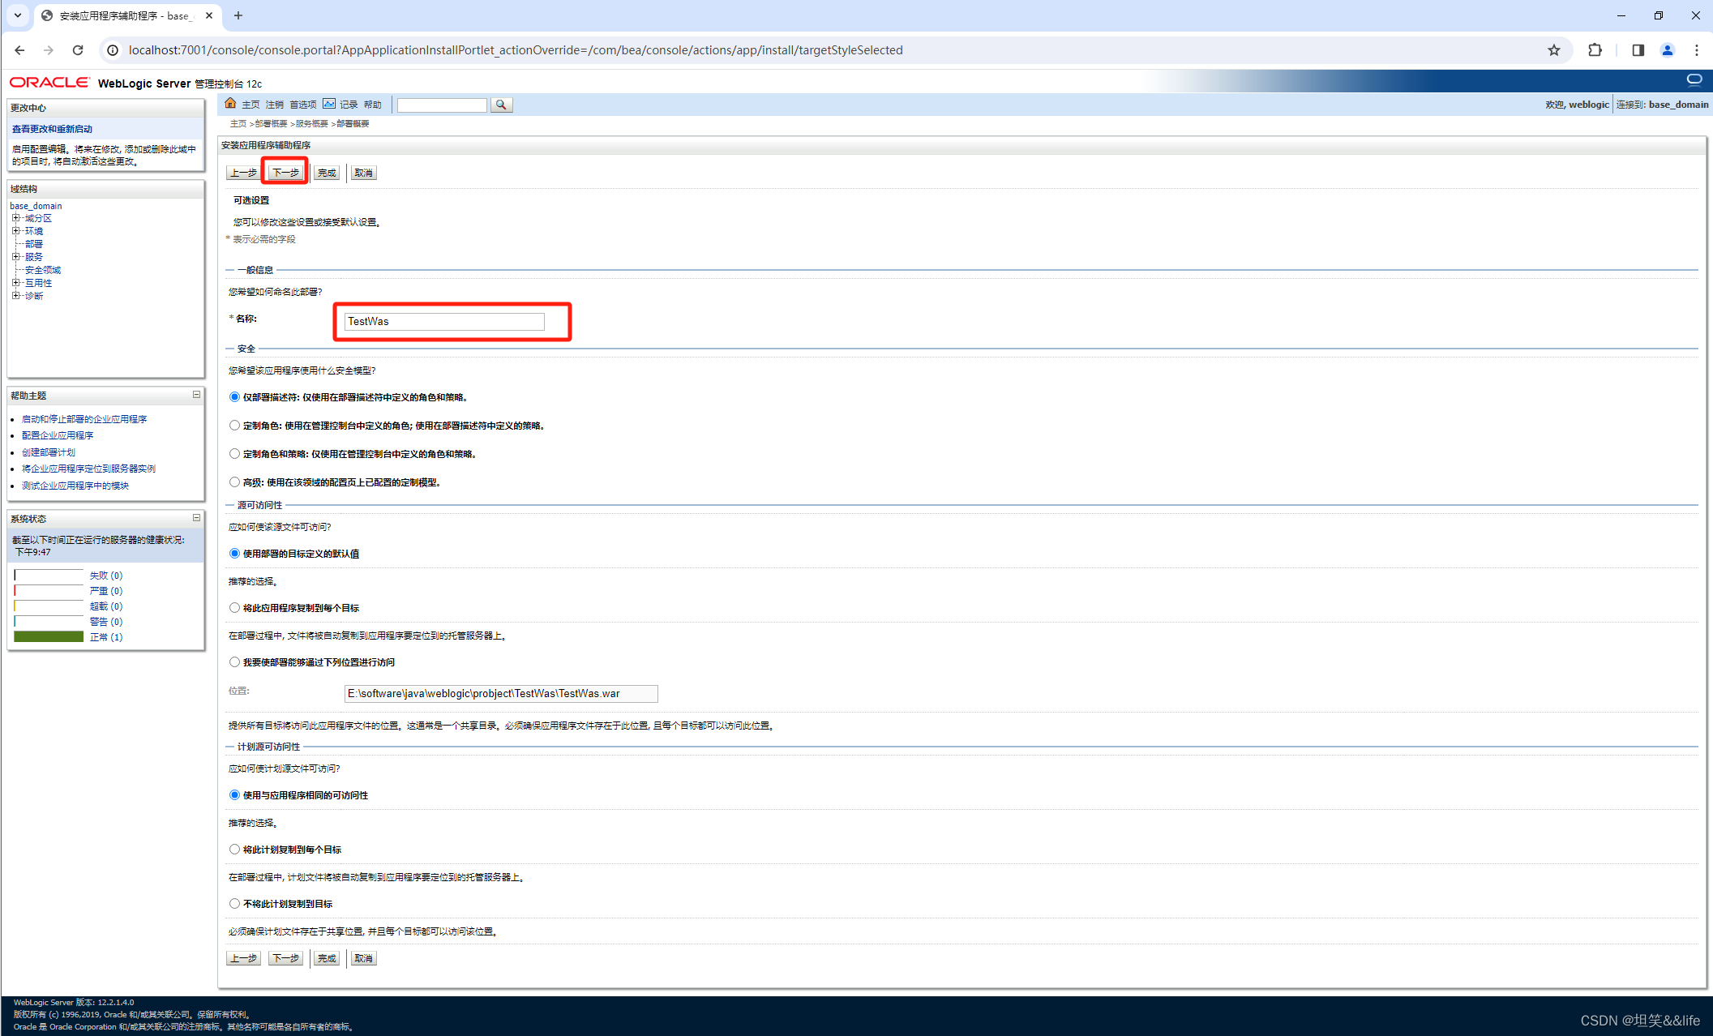Click the record chart icon next to 记录
1713x1036 pixels.
pyautogui.click(x=328, y=104)
